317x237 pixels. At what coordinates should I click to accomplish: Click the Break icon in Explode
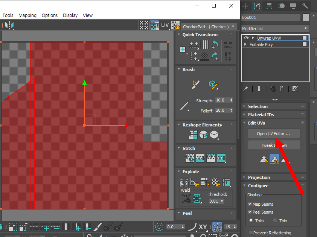(184, 182)
